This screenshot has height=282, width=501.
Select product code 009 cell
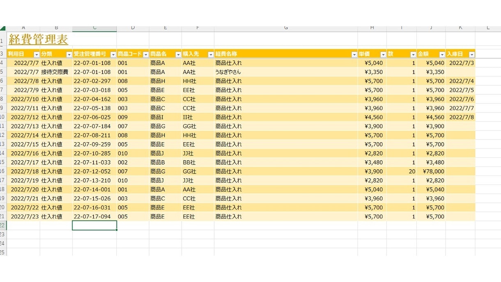(x=133, y=117)
